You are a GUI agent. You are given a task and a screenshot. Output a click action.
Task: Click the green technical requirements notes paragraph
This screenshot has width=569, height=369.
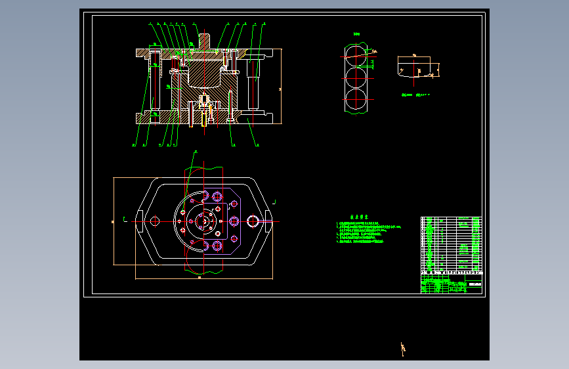tap(369, 232)
